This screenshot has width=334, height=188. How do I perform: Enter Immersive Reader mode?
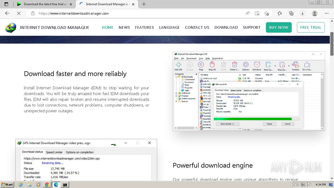pyautogui.click(x=257, y=13)
